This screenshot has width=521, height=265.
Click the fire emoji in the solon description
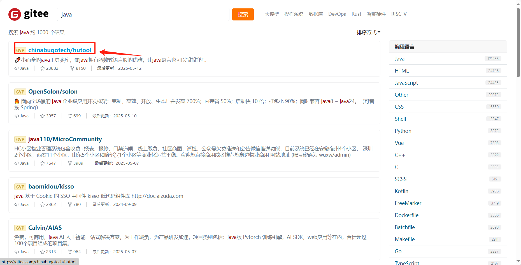coord(17,101)
